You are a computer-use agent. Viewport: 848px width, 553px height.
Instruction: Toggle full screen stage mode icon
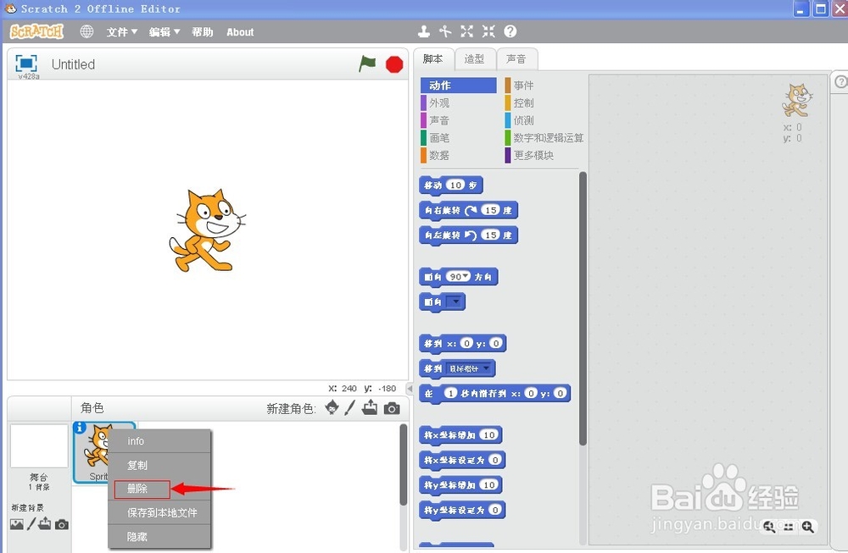pyautogui.click(x=26, y=64)
